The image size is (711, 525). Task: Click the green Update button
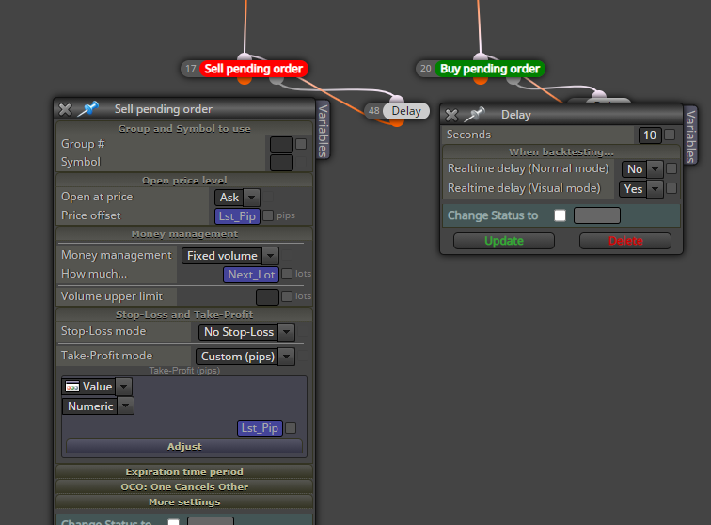[504, 241]
